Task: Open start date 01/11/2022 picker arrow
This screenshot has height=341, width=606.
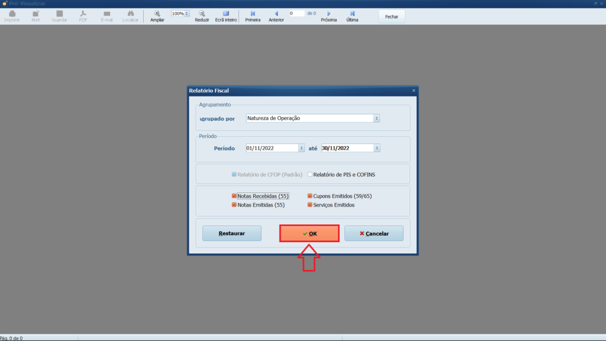Action: (x=301, y=148)
